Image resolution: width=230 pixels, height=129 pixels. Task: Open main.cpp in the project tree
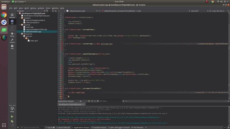click(29, 27)
